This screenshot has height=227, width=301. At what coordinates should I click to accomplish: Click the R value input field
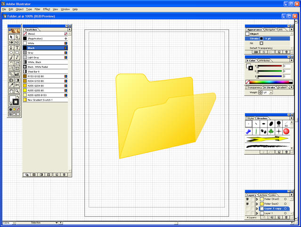point(287,66)
